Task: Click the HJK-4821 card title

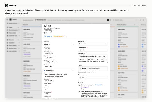Action: pos(47,26)
